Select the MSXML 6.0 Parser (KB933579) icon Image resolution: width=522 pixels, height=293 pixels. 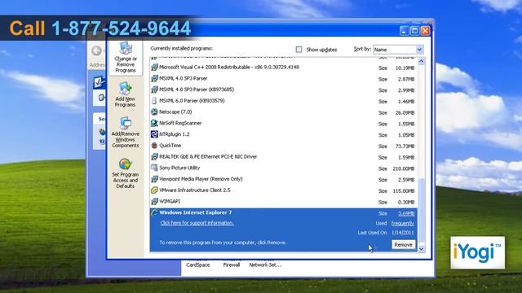tap(154, 101)
